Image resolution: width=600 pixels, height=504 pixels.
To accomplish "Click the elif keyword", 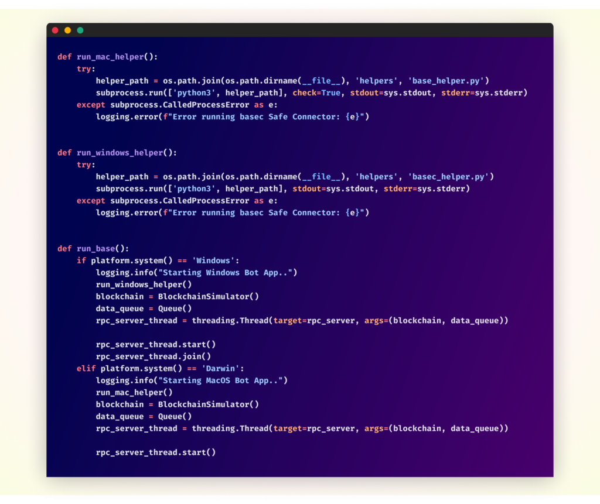I will pos(86,369).
